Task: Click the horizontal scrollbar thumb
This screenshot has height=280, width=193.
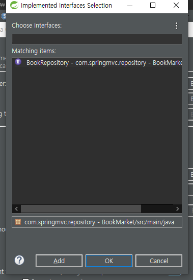Action: point(81,208)
